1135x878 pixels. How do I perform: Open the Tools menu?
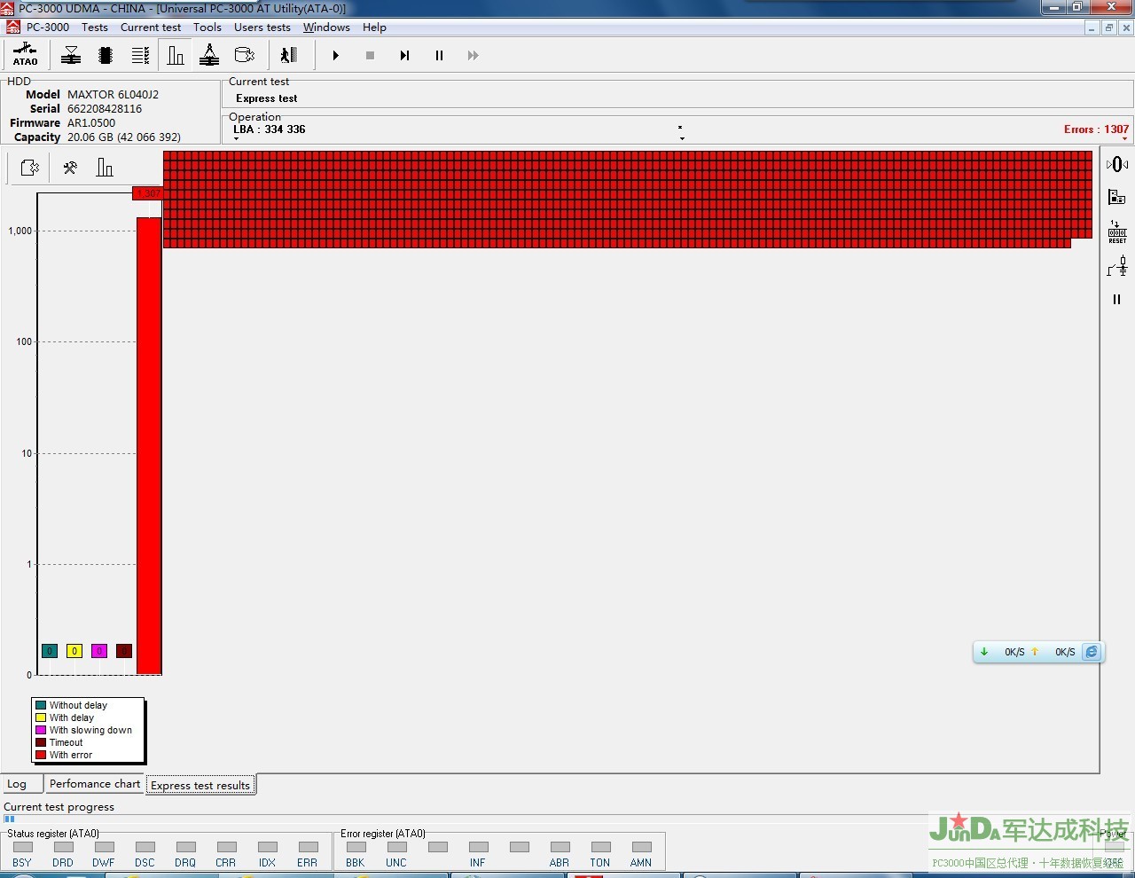[207, 27]
